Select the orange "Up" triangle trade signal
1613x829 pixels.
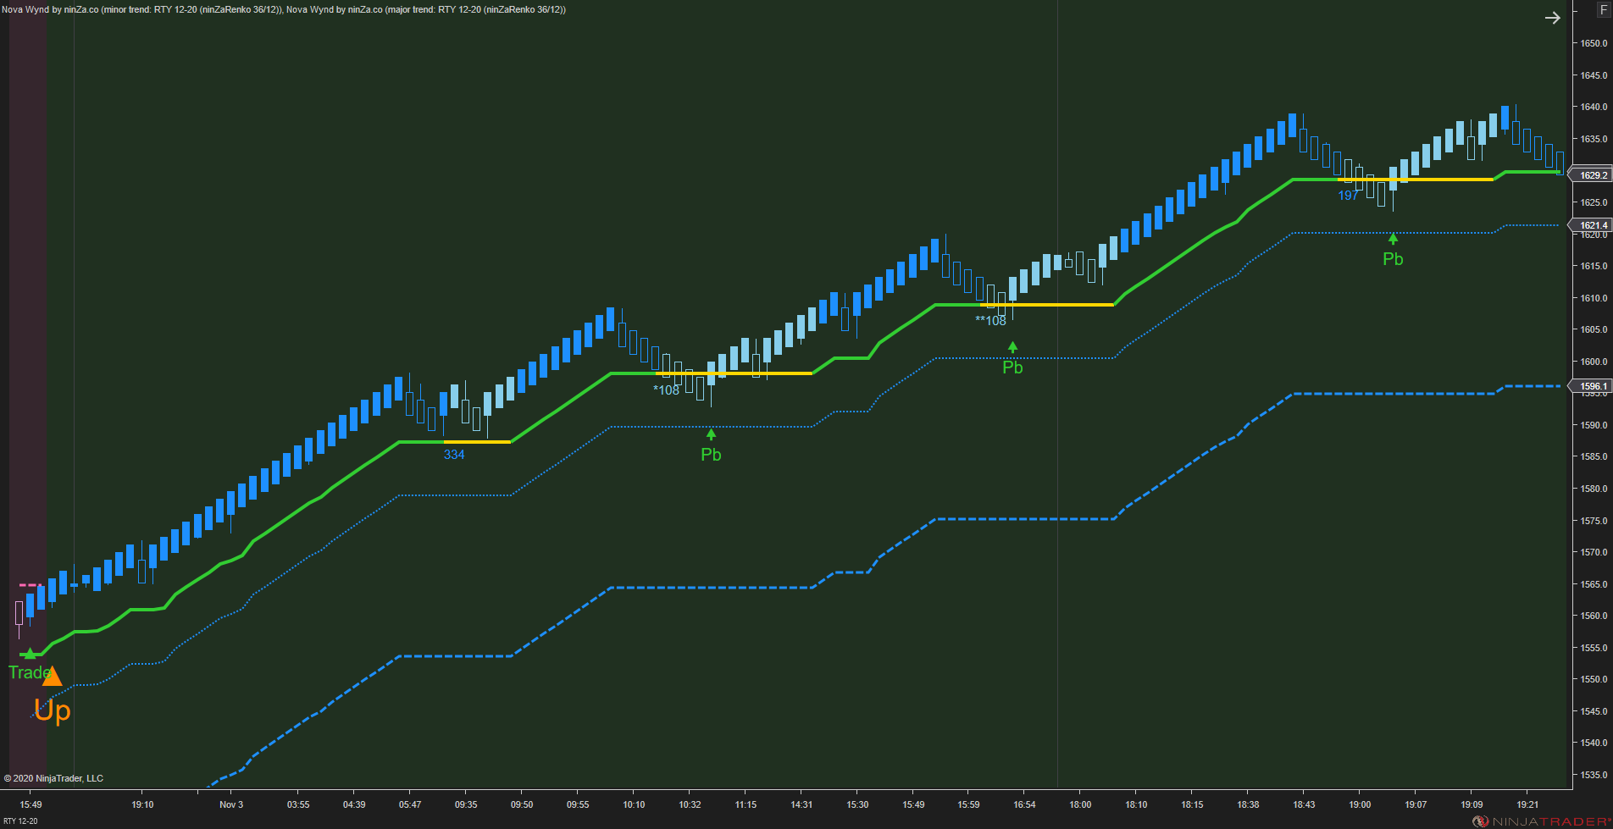(x=53, y=678)
